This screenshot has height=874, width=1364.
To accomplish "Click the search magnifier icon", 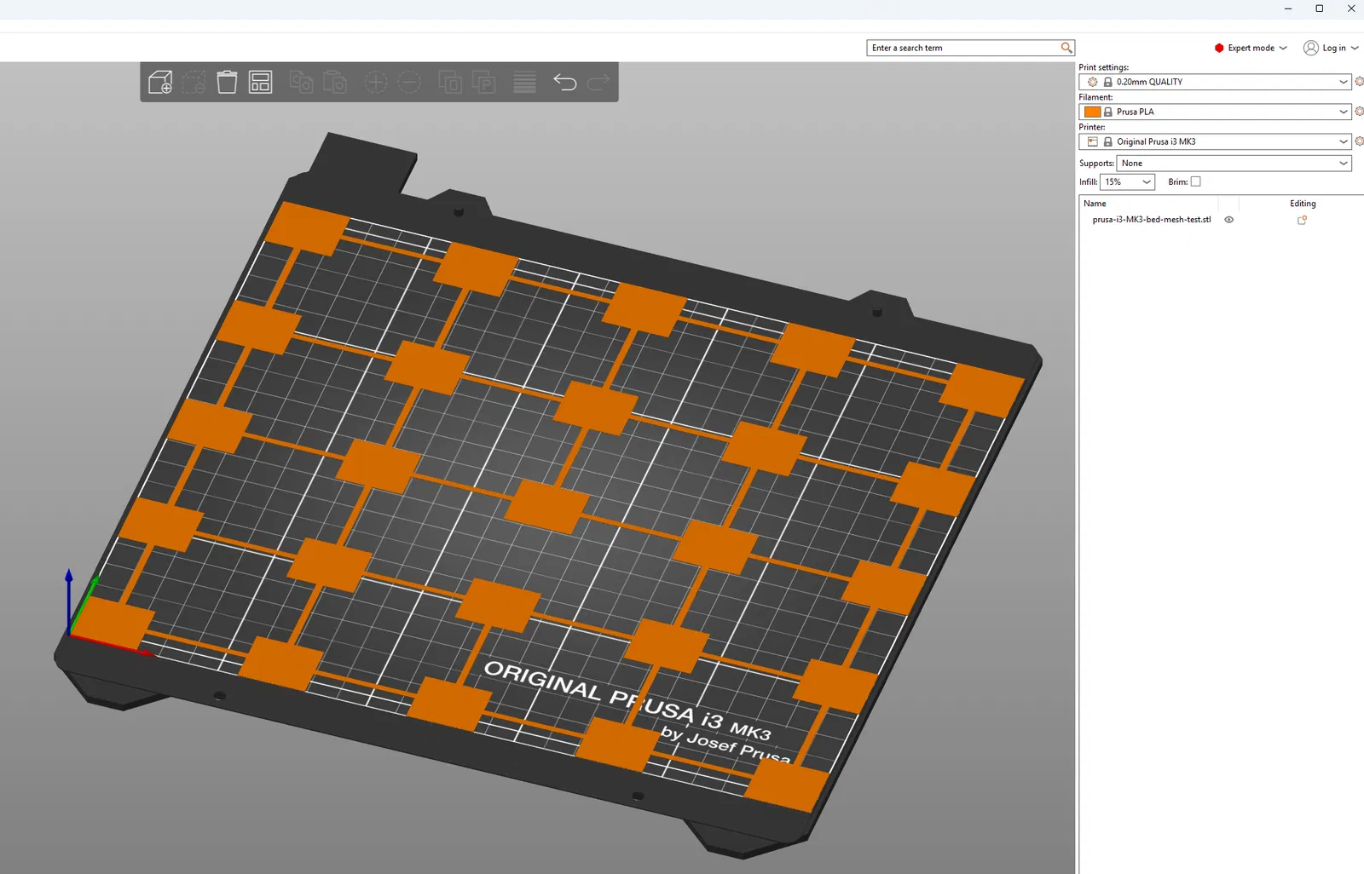I will [x=1066, y=48].
